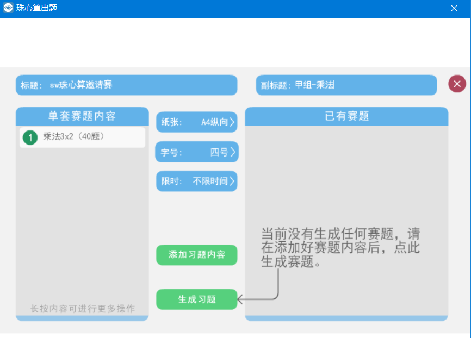Click the 长按内容可进行更多操作 hint text
The width and height of the screenshot is (471, 338).
(83, 309)
